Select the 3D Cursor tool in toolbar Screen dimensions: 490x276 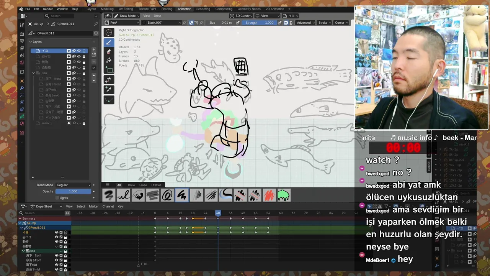click(x=109, y=33)
